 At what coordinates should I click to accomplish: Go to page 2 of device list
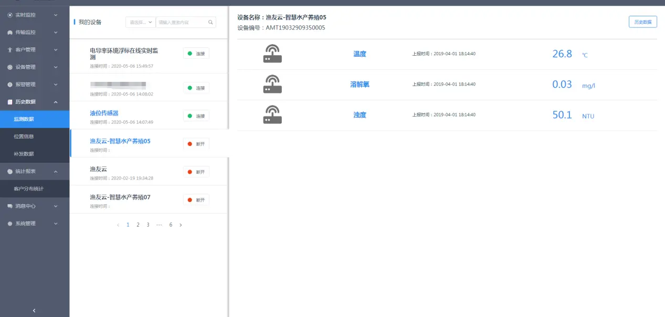pos(138,225)
